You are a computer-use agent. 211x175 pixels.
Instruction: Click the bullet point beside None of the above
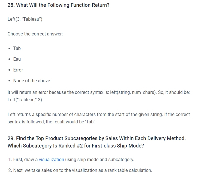tap(9, 81)
